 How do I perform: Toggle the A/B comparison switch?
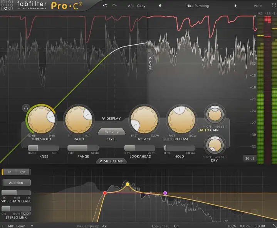tap(131, 6)
